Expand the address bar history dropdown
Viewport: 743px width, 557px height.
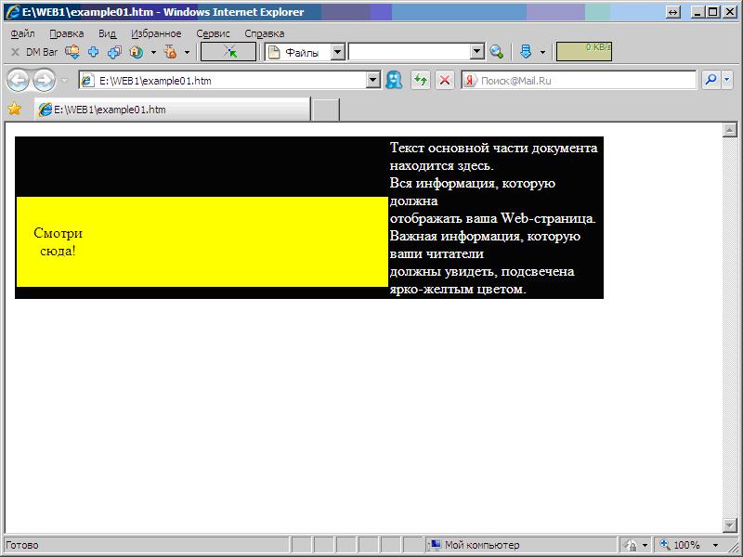click(373, 81)
